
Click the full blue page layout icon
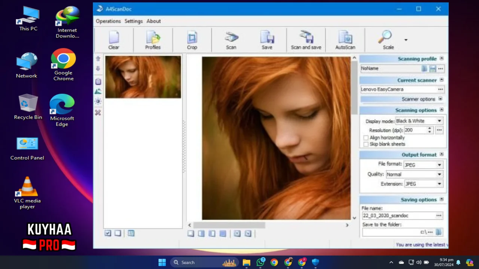223,234
